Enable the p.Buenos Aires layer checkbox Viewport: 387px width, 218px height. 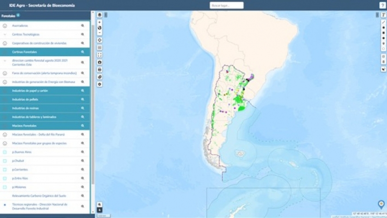(x=5, y=152)
